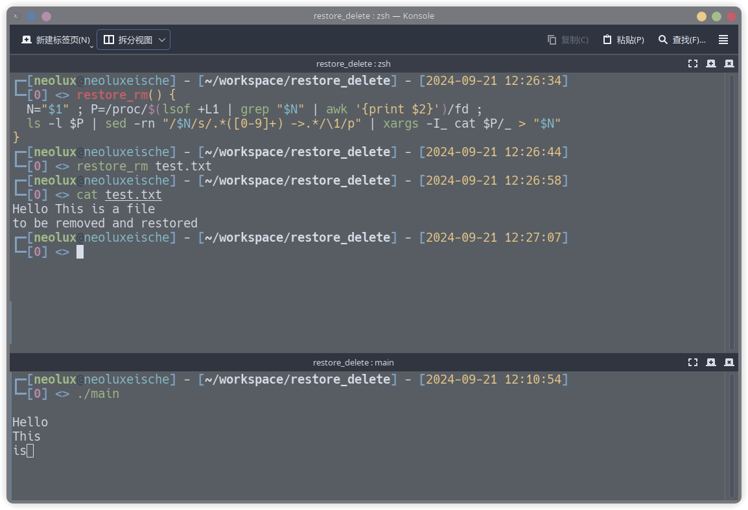The width and height of the screenshot is (748, 510).
Task: Click the 'restore_rm() {' function definition text
Action: pyautogui.click(x=126, y=95)
